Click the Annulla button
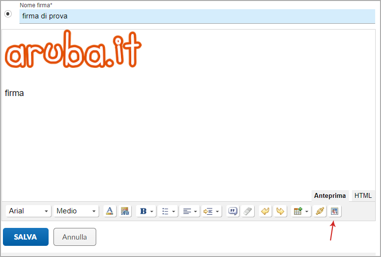Screen dimensions: 381x257 [75, 237]
